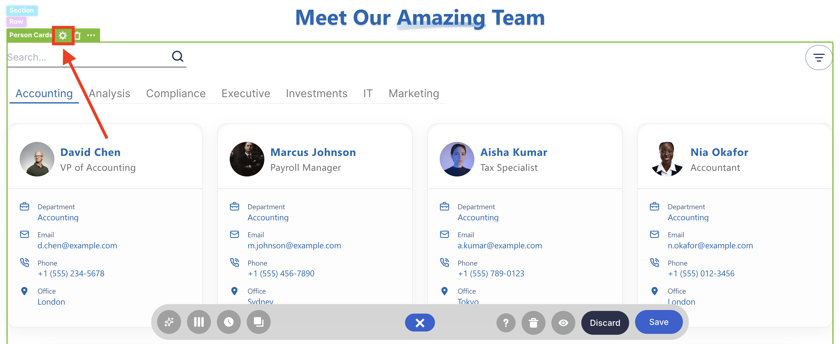This screenshot has width=840, height=344.
Task: Click the Discard button
Action: point(605,323)
